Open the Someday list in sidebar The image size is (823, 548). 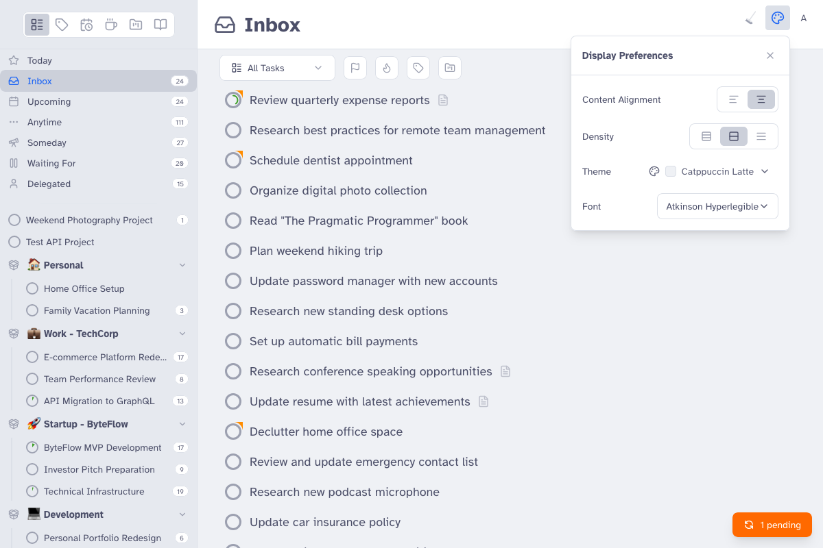pos(47,142)
